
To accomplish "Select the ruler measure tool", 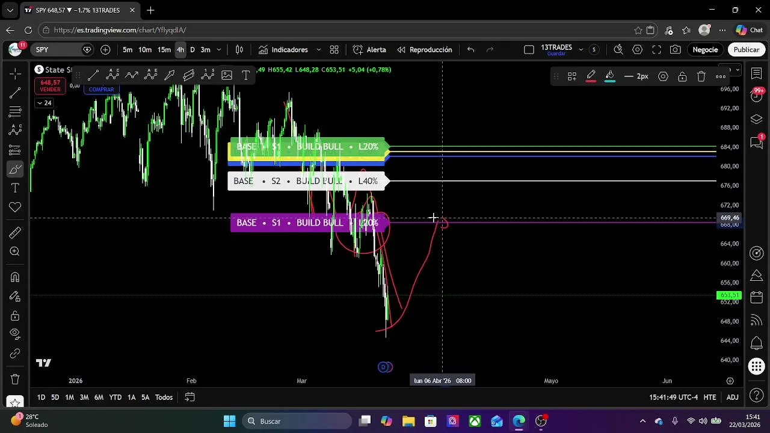I will [15, 232].
